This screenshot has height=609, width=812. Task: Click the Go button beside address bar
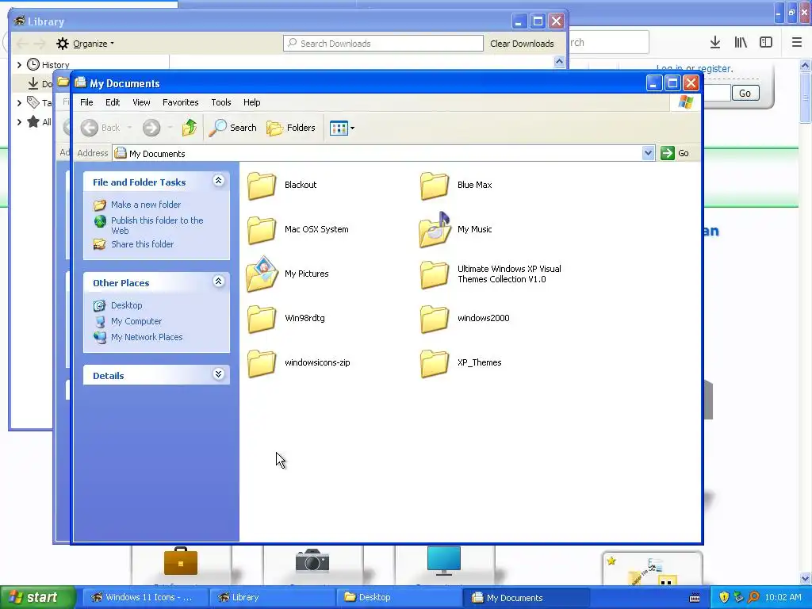click(675, 153)
